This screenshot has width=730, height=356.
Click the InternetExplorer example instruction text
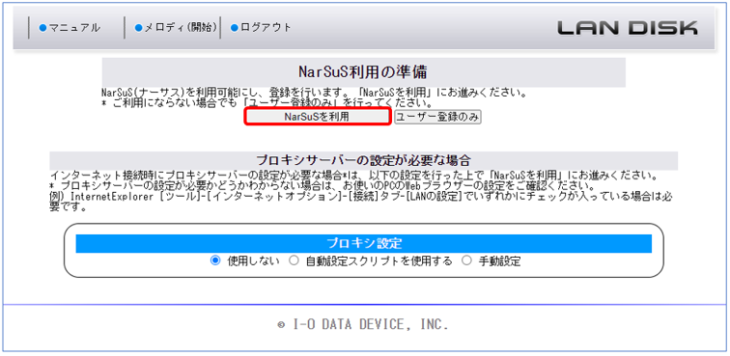pos(361,202)
